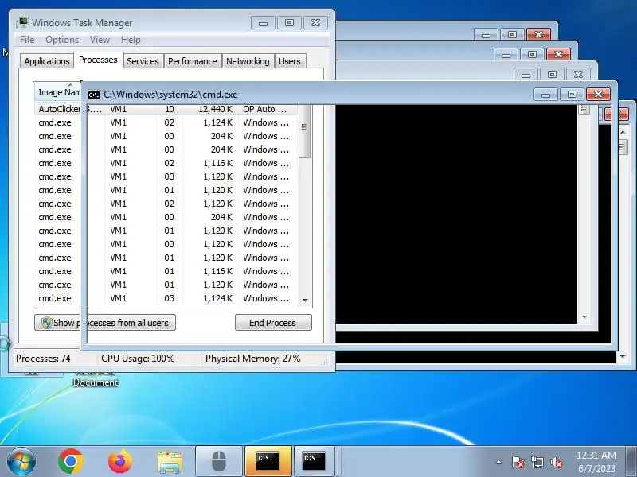Show hidden system tray icons arrow
637x477 pixels.
click(x=499, y=462)
